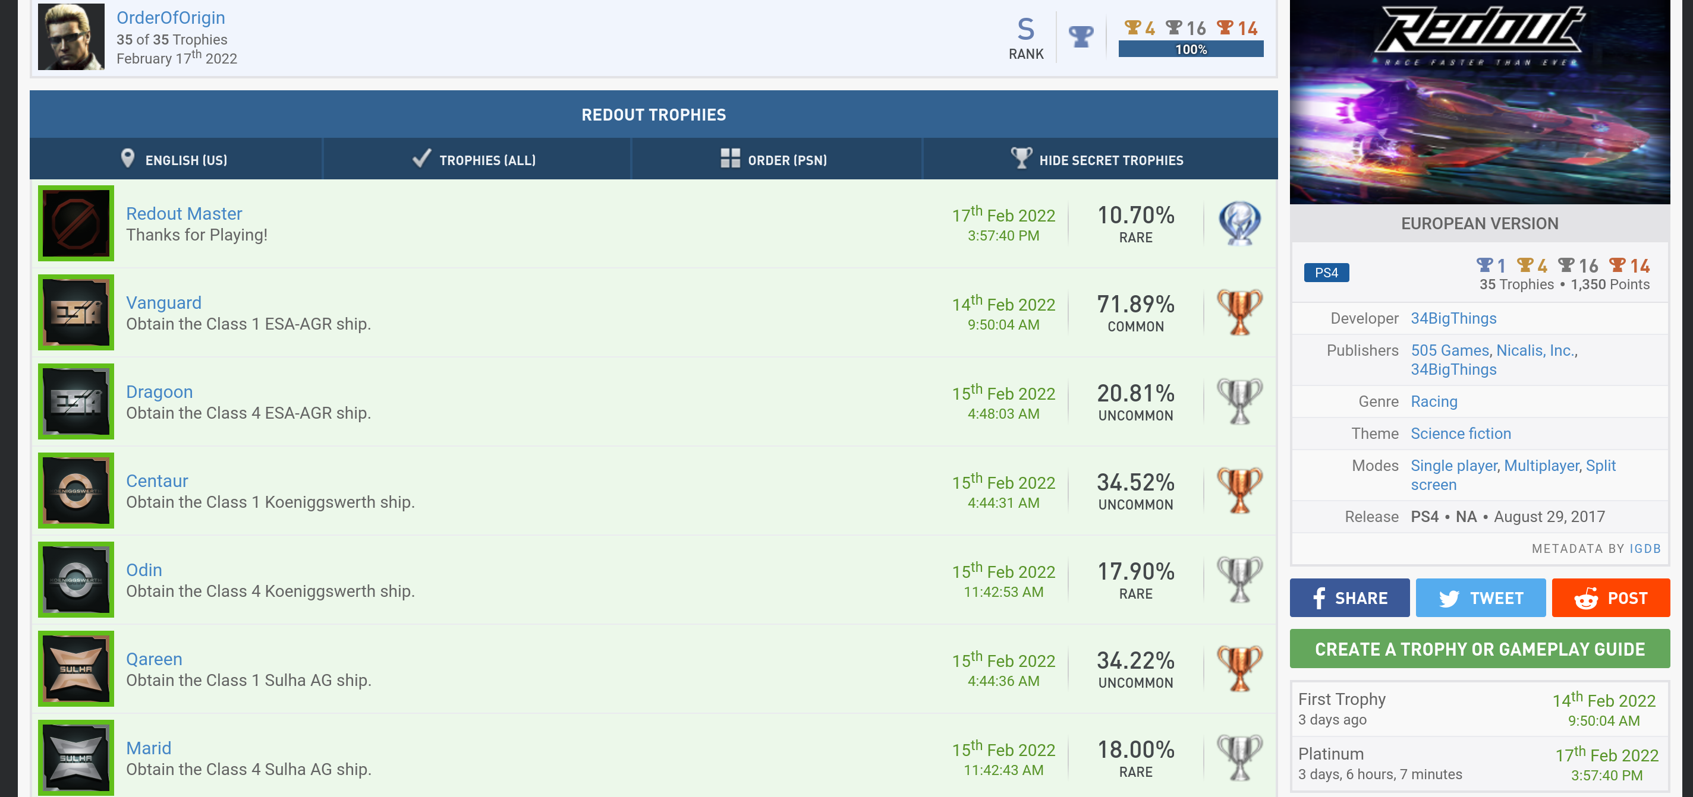Click the S rank badge
The height and width of the screenshot is (797, 1693).
pyautogui.click(x=1025, y=39)
